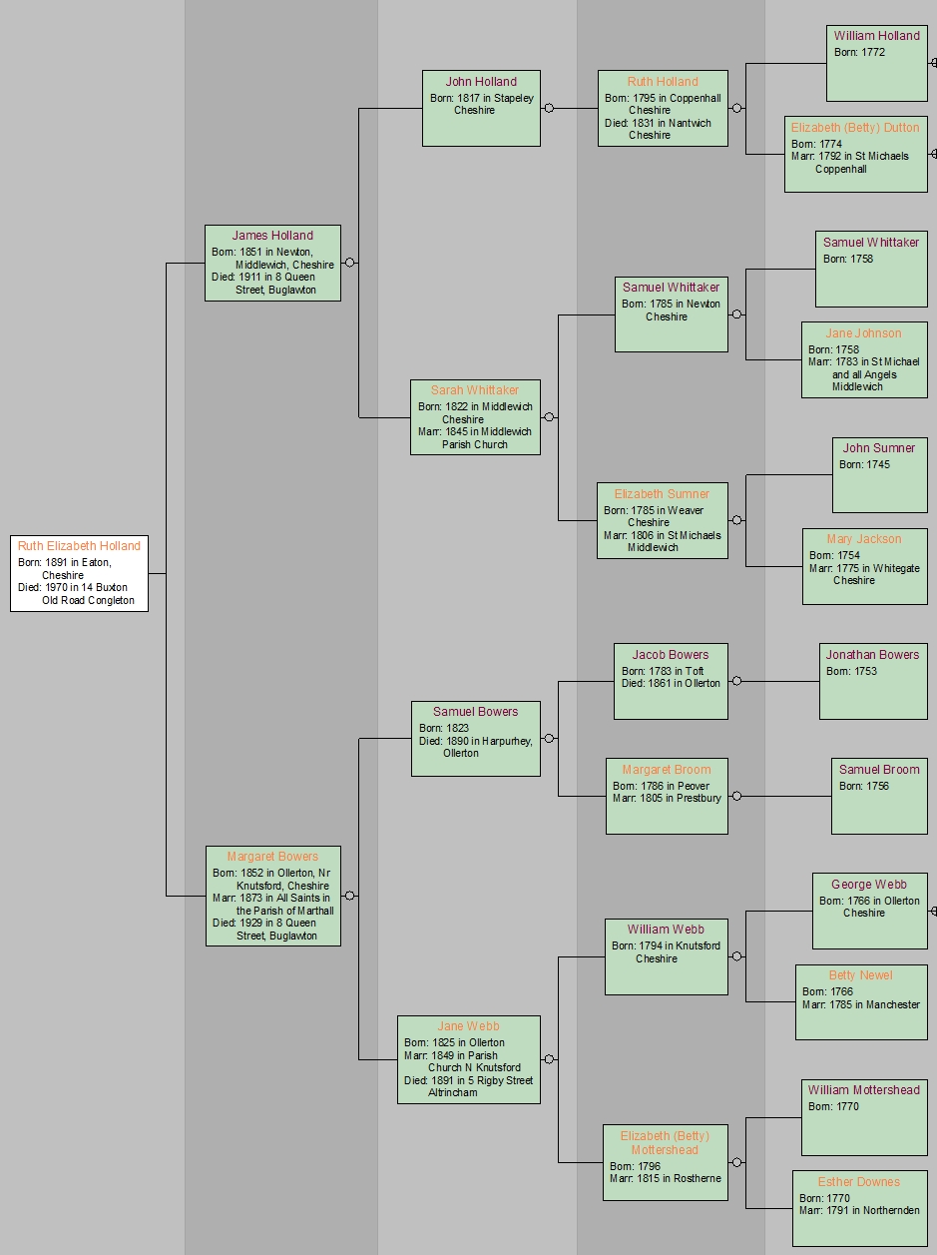This screenshot has width=937, height=1255.
Task: Open the Esther Downes name link
Action: click(858, 1182)
